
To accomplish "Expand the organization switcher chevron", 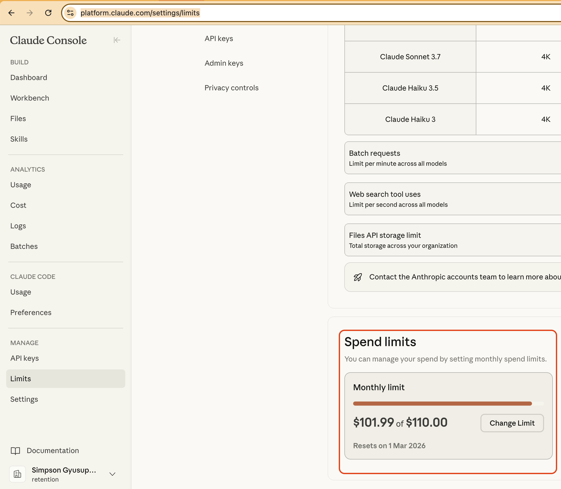I will click(x=112, y=474).
